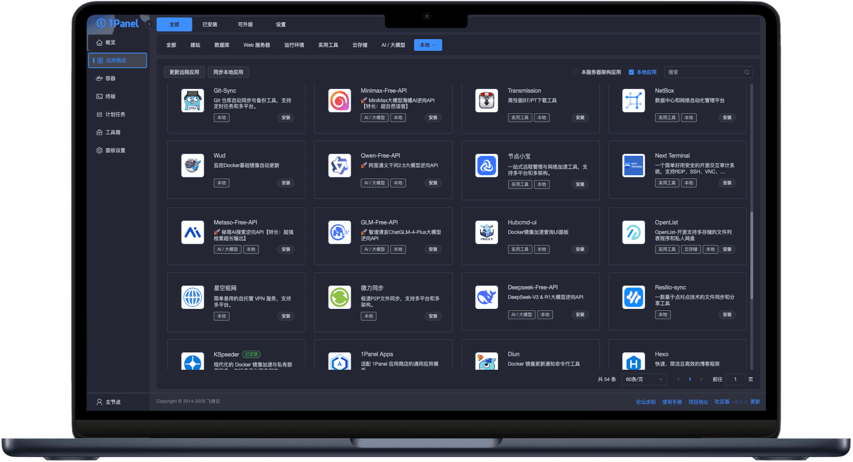Install the Git-Sync app
The height and width of the screenshot is (462, 853).
click(x=286, y=118)
